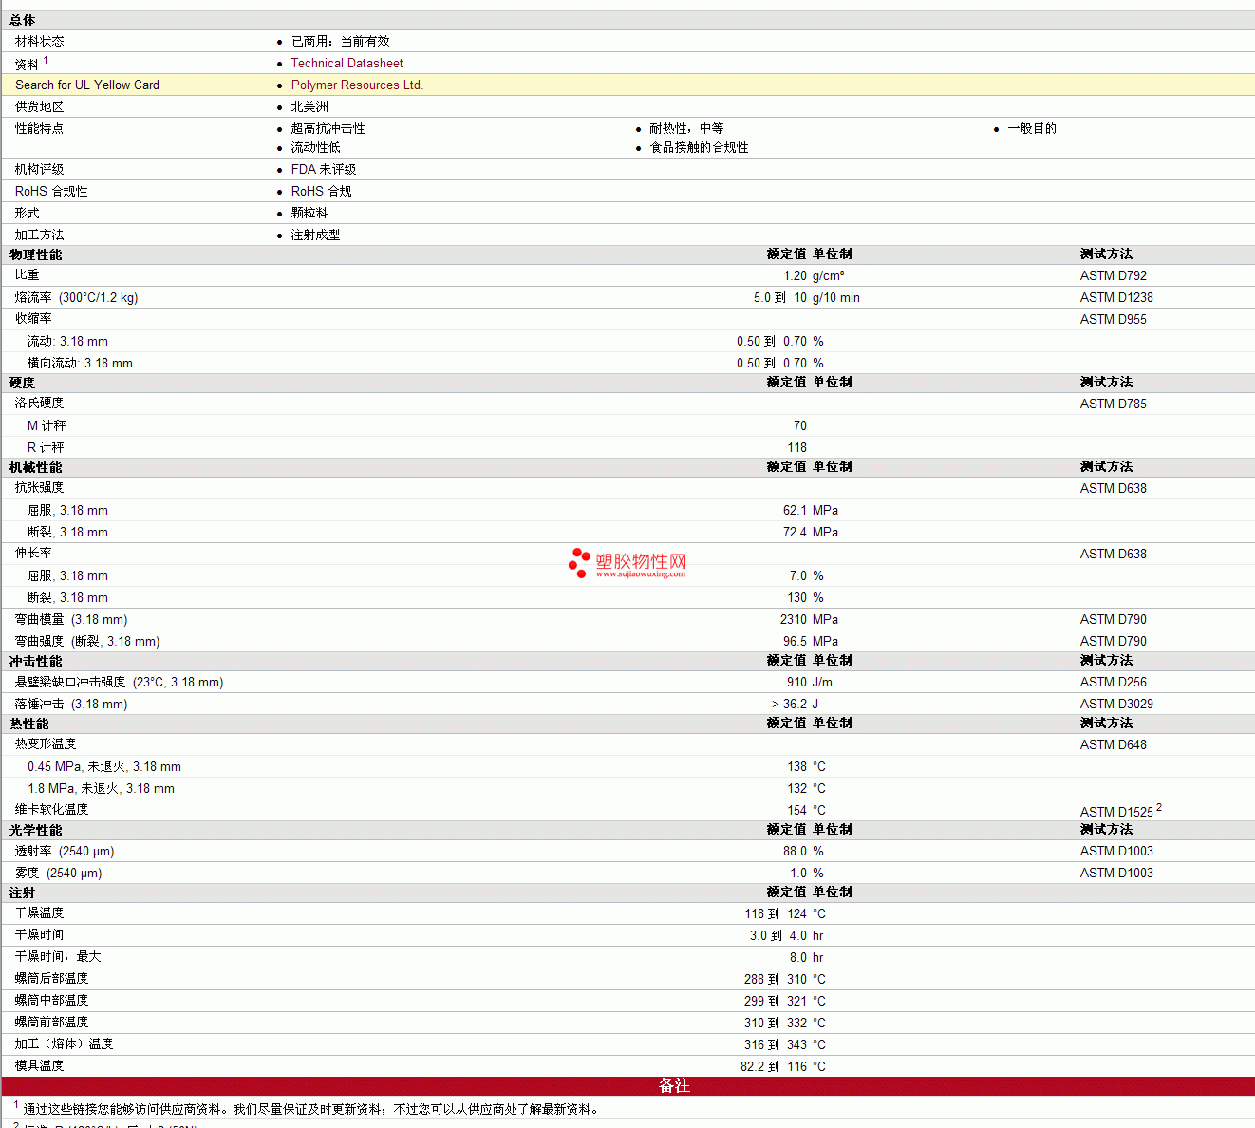Click the 热性能 section header

click(x=29, y=724)
